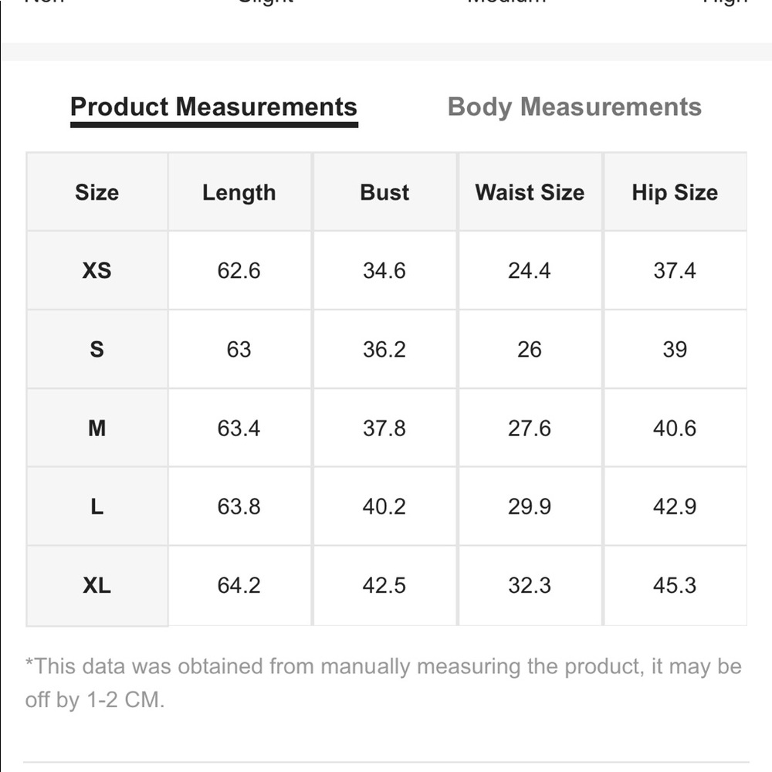Select the Product Measurements tab
772x772 pixels.
coord(214,107)
